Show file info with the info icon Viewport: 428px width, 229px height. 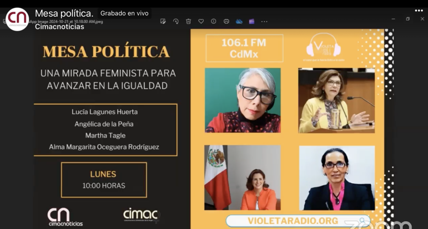tap(214, 21)
